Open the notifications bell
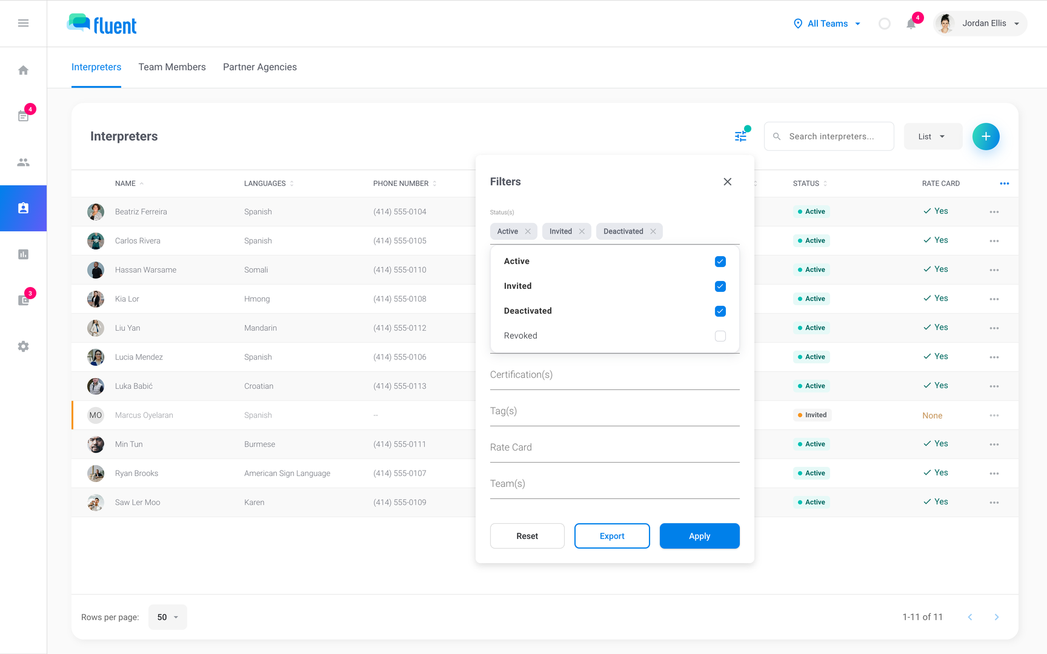This screenshot has height=654, width=1047. pyautogui.click(x=911, y=24)
